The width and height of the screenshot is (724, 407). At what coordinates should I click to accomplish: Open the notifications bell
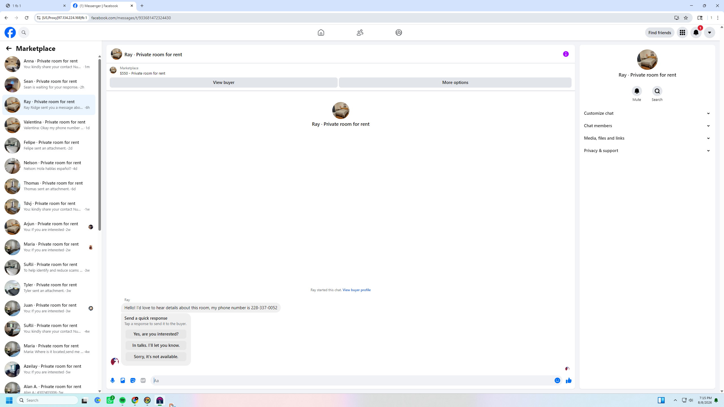coord(696,33)
